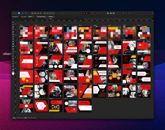Select the Page 28 artboard with yellow hexagons
This screenshot has height=130, width=165.
point(26,76)
